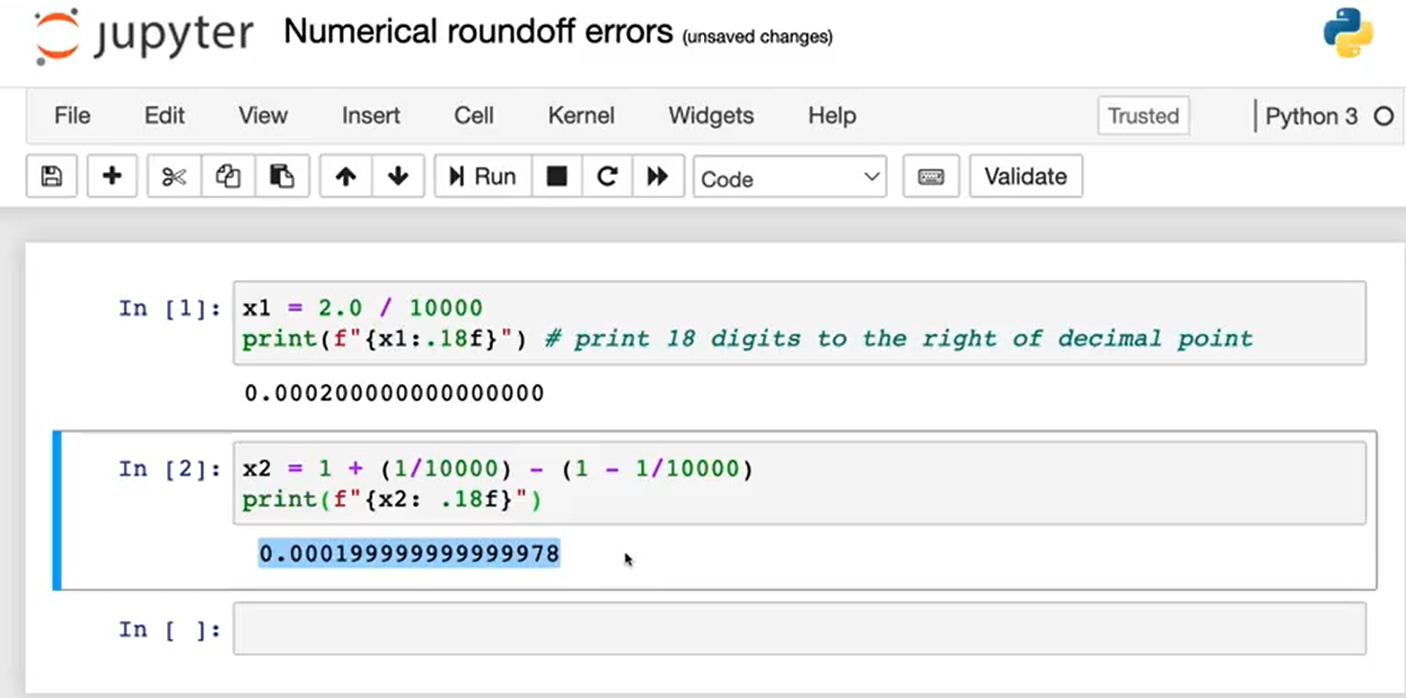Viewport: 1406px width, 698px height.
Task: Open the cell type Code dropdown
Action: coord(789,178)
